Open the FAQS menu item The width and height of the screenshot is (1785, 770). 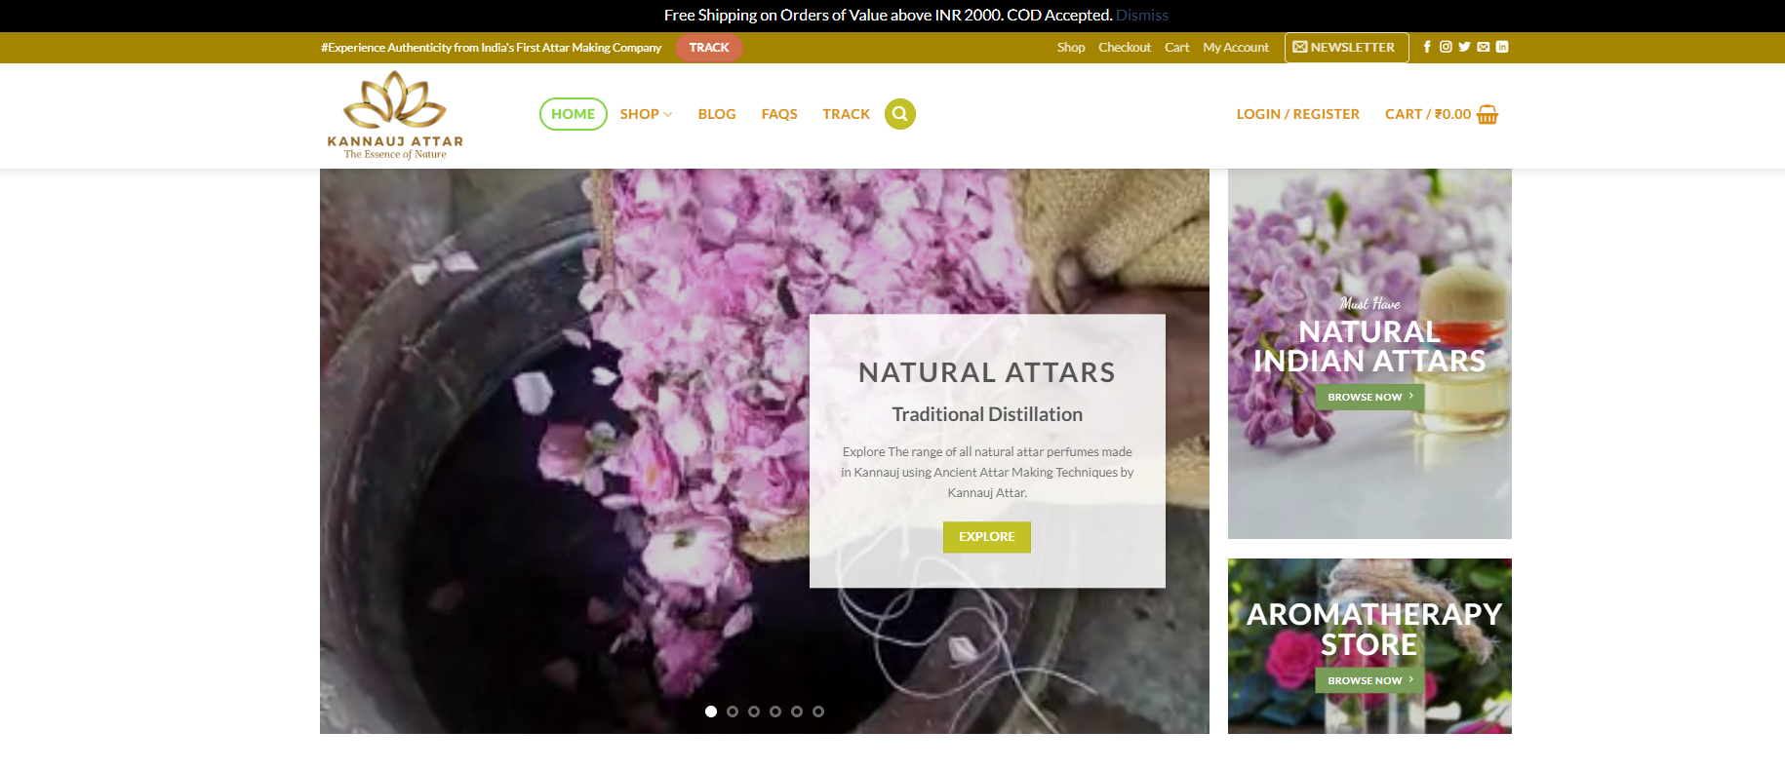[779, 114]
